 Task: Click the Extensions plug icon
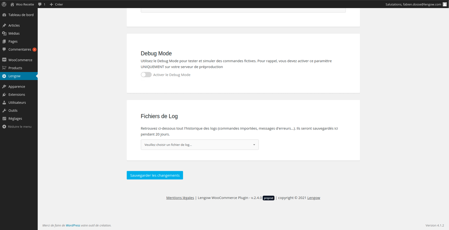tap(4, 95)
